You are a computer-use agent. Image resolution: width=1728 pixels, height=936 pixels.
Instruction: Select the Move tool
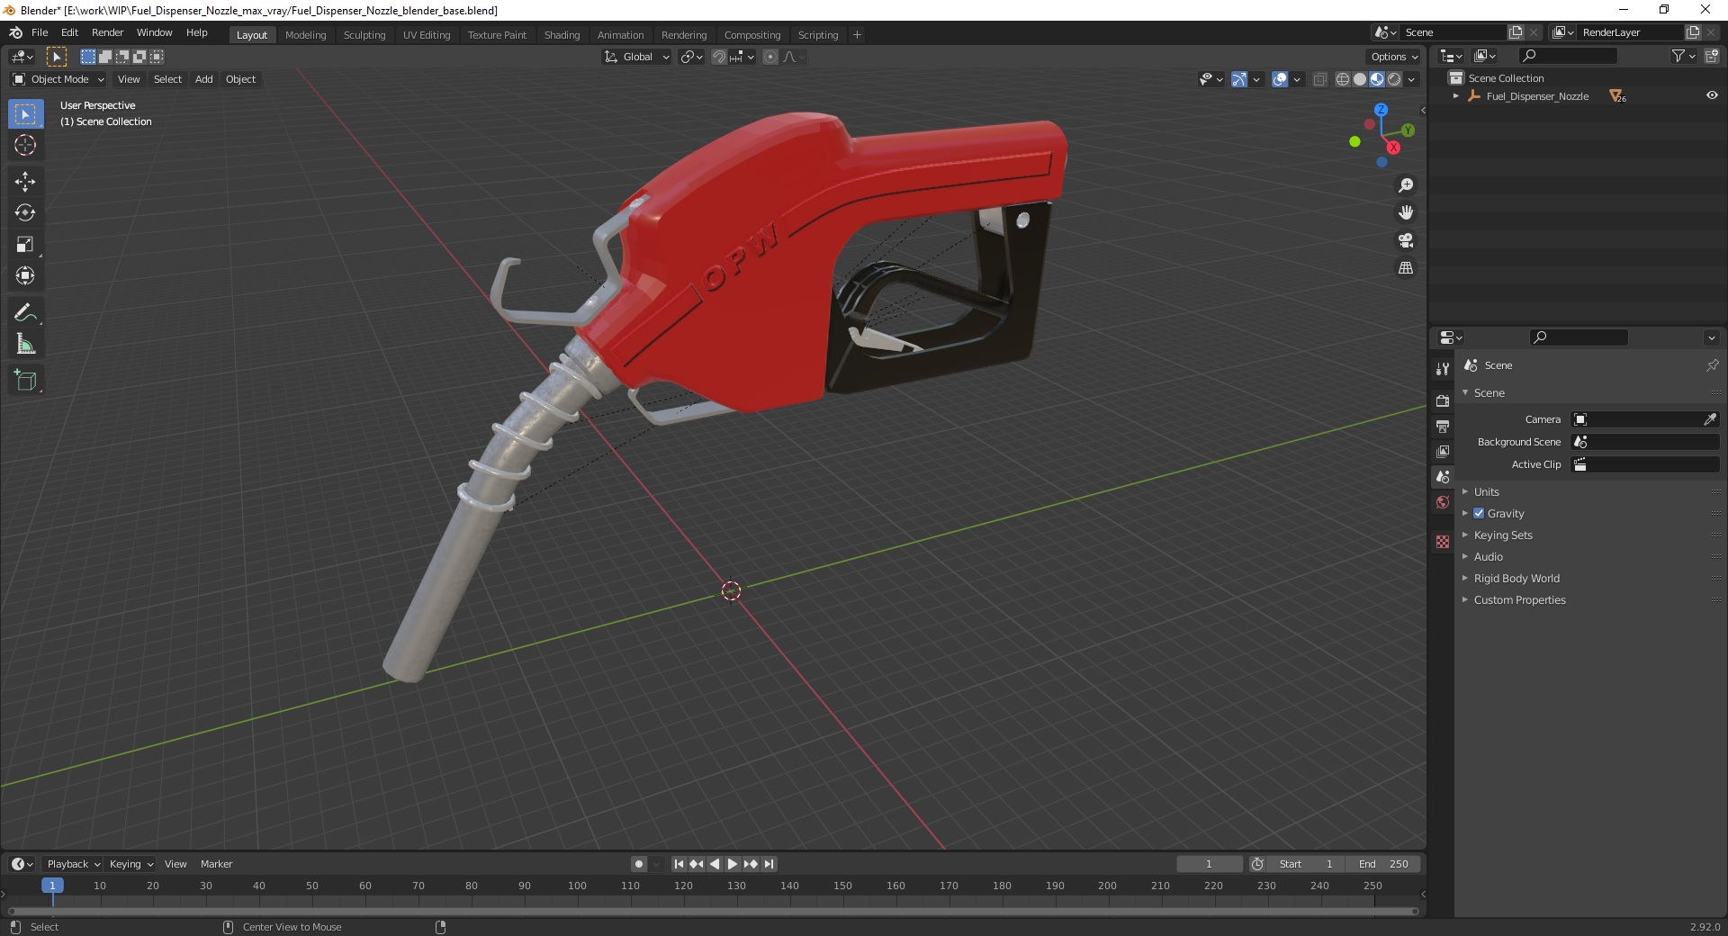[25, 182]
